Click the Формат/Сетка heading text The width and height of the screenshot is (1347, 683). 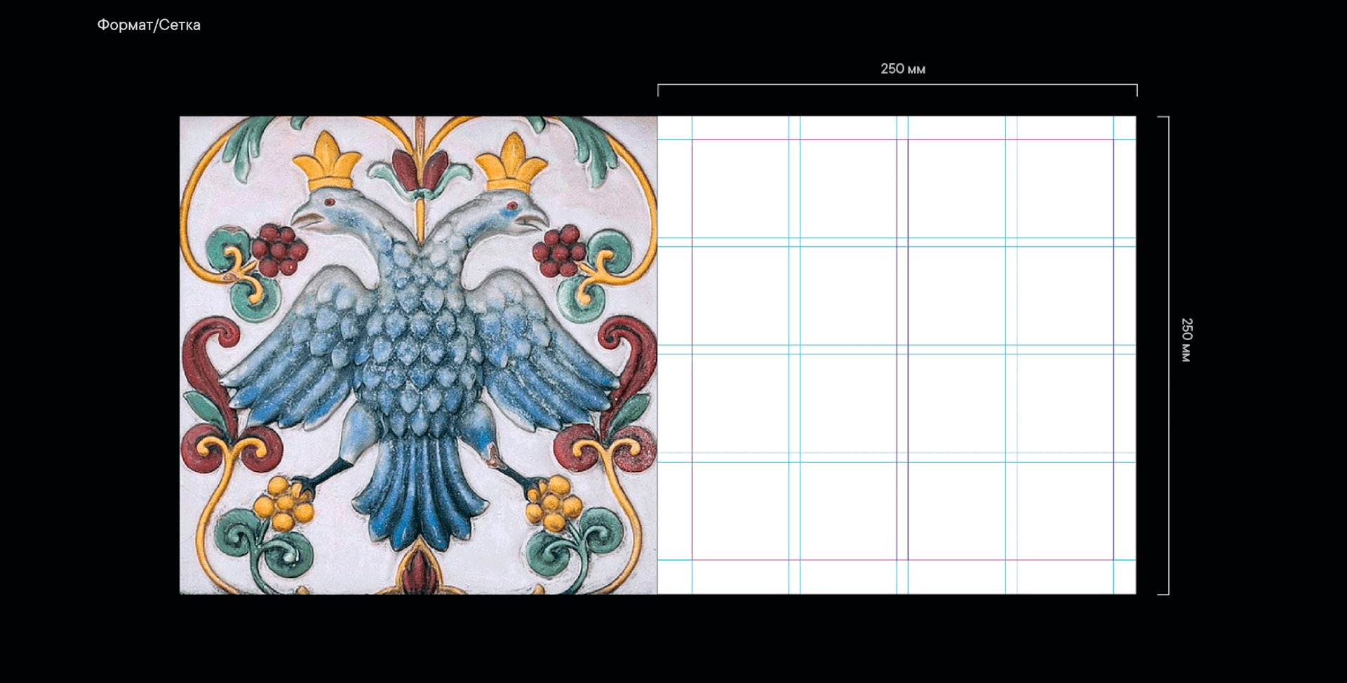point(149,25)
